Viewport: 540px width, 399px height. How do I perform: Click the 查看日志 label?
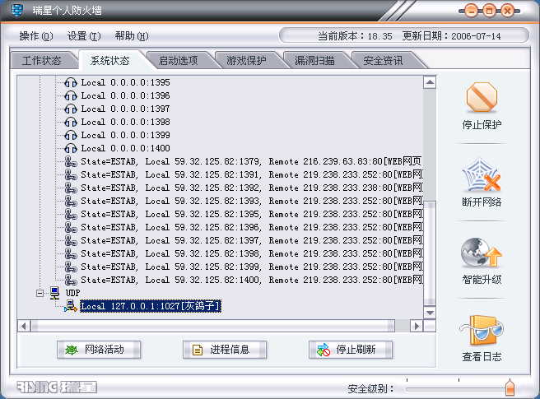[x=482, y=357]
